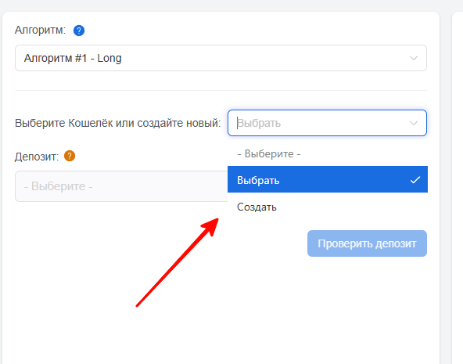Focus the wallet field with the Выбрать placeholder
This screenshot has height=364, width=463.
(x=327, y=123)
